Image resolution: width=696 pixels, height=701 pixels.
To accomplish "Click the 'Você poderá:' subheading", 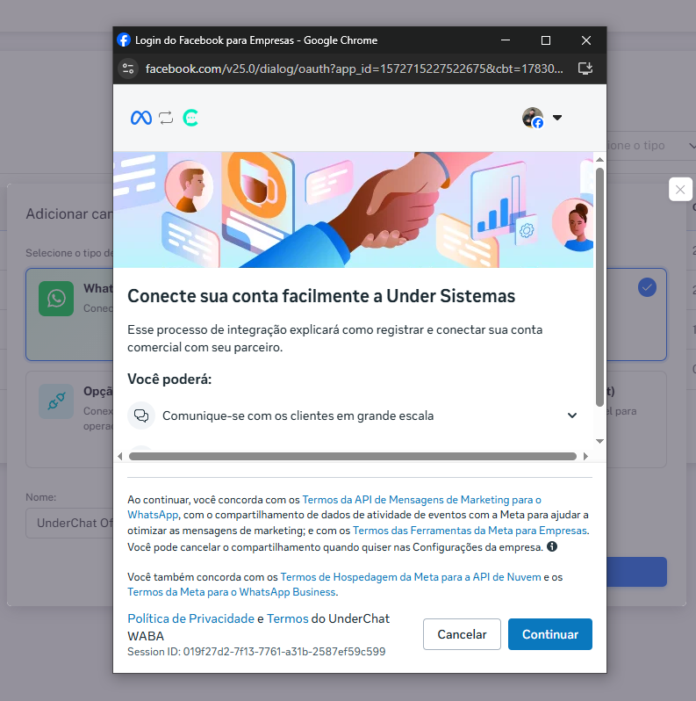I will point(169,379).
